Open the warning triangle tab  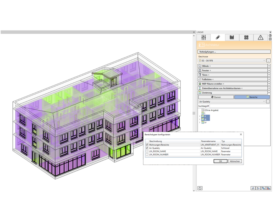(260, 38)
